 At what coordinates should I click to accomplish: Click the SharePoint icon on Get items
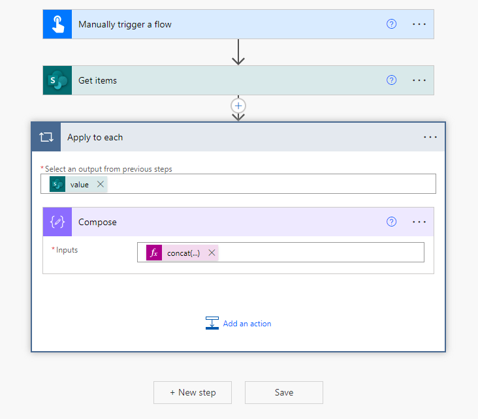tap(57, 80)
